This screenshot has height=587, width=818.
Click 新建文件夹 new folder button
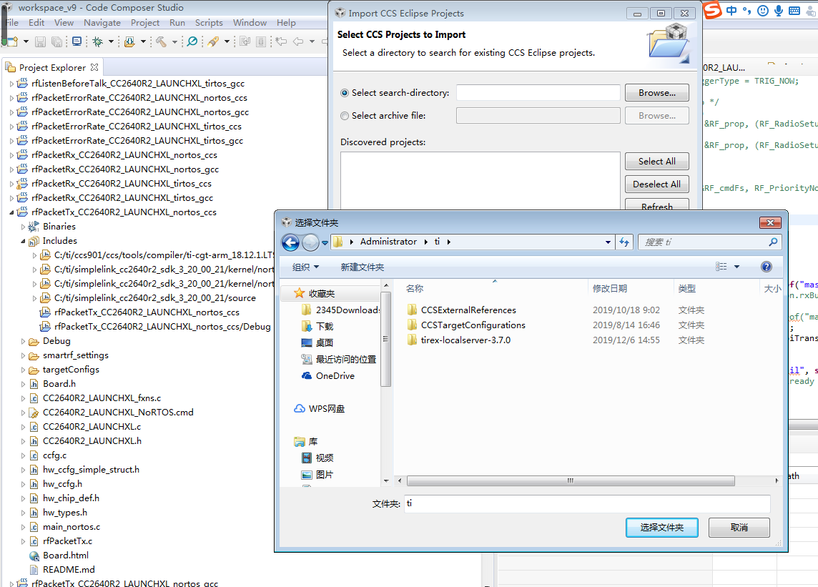[x=362, y=267]
